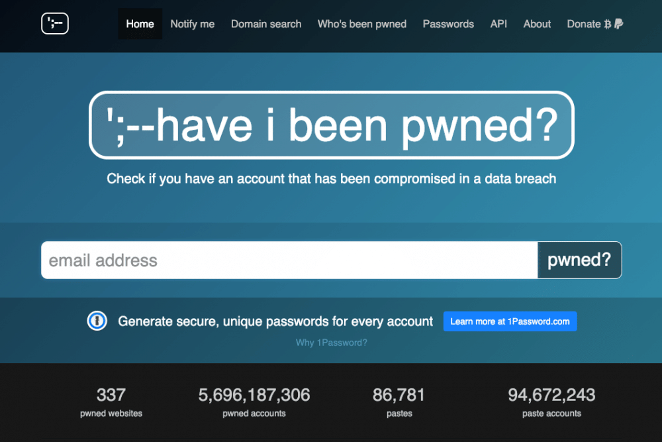This screenshot has width=662, height=442.
Task: Go to the Home nav item
Action: (x=140, y=24)
